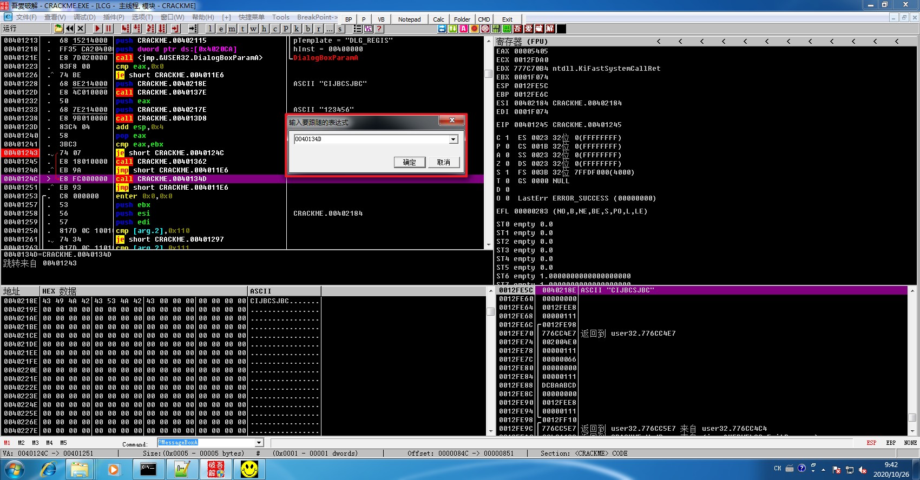Open Executable modules with 'e' button
The height and width of the screenshot is (480, 920).
point(221,29)
